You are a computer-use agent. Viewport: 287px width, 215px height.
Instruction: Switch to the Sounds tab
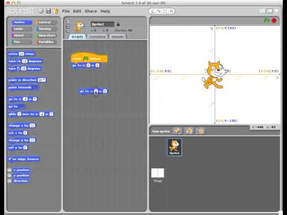(x=118, y=37)
